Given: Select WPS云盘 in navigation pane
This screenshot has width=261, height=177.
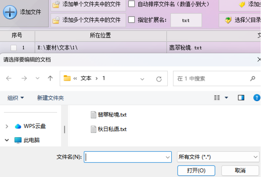Looking at the screenshot, I should [30, 126].
